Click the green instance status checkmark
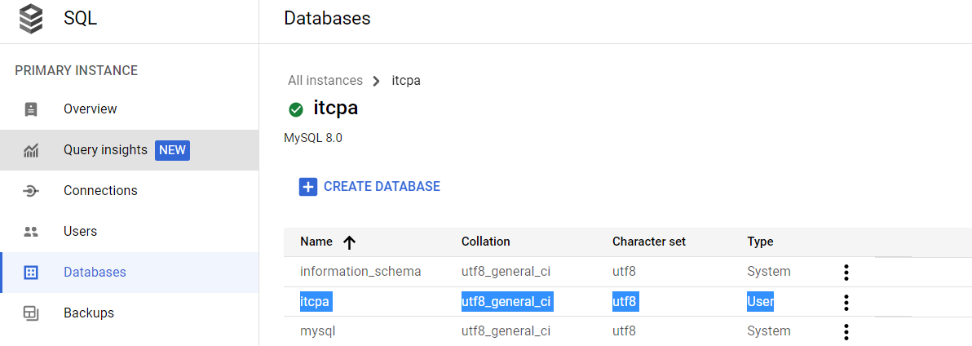The height and width of the screenshot is (346, 972). 296,109
